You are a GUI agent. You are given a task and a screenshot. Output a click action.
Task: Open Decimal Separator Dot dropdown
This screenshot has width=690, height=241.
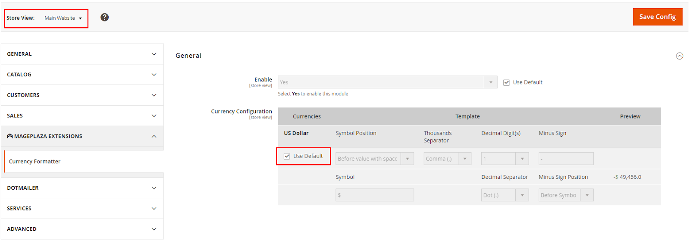pyautogui.click(x=505, y=195)
